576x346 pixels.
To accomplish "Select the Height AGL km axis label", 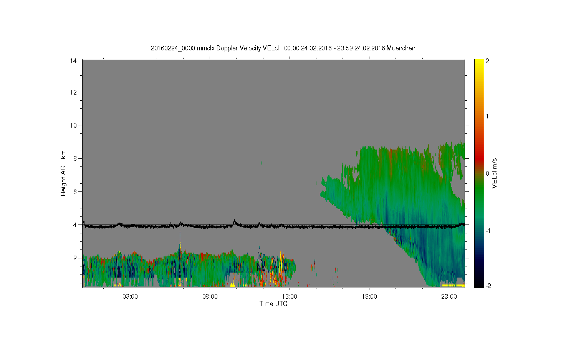I will pos(63,173).
